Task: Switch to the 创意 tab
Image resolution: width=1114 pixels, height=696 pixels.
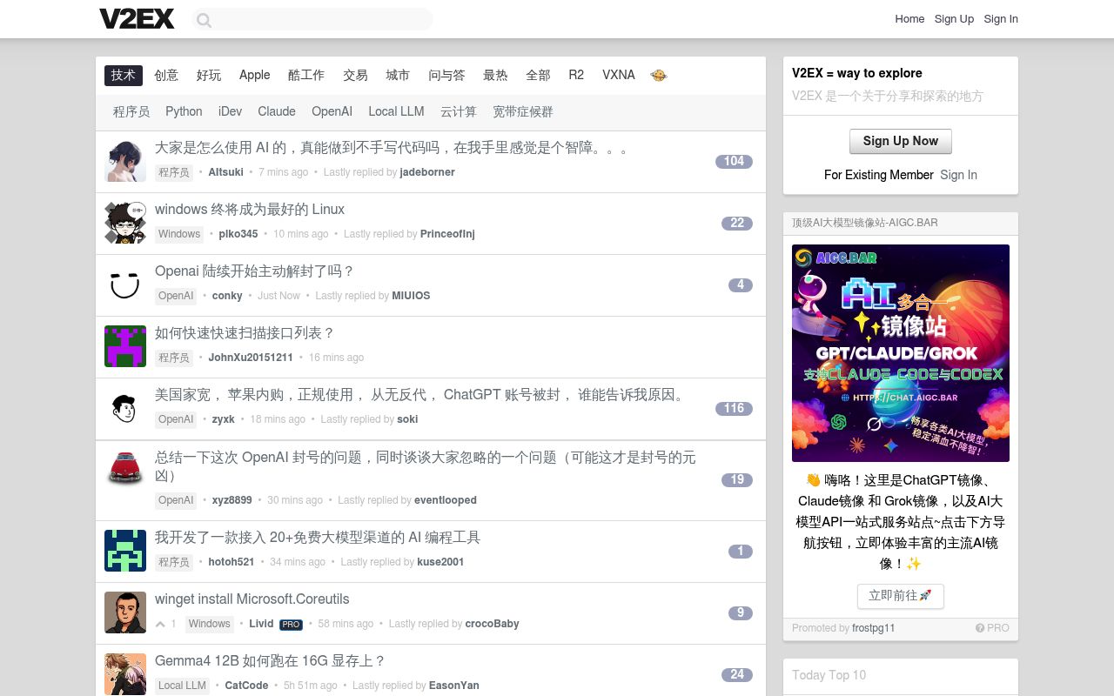Action: coord(166,76)
